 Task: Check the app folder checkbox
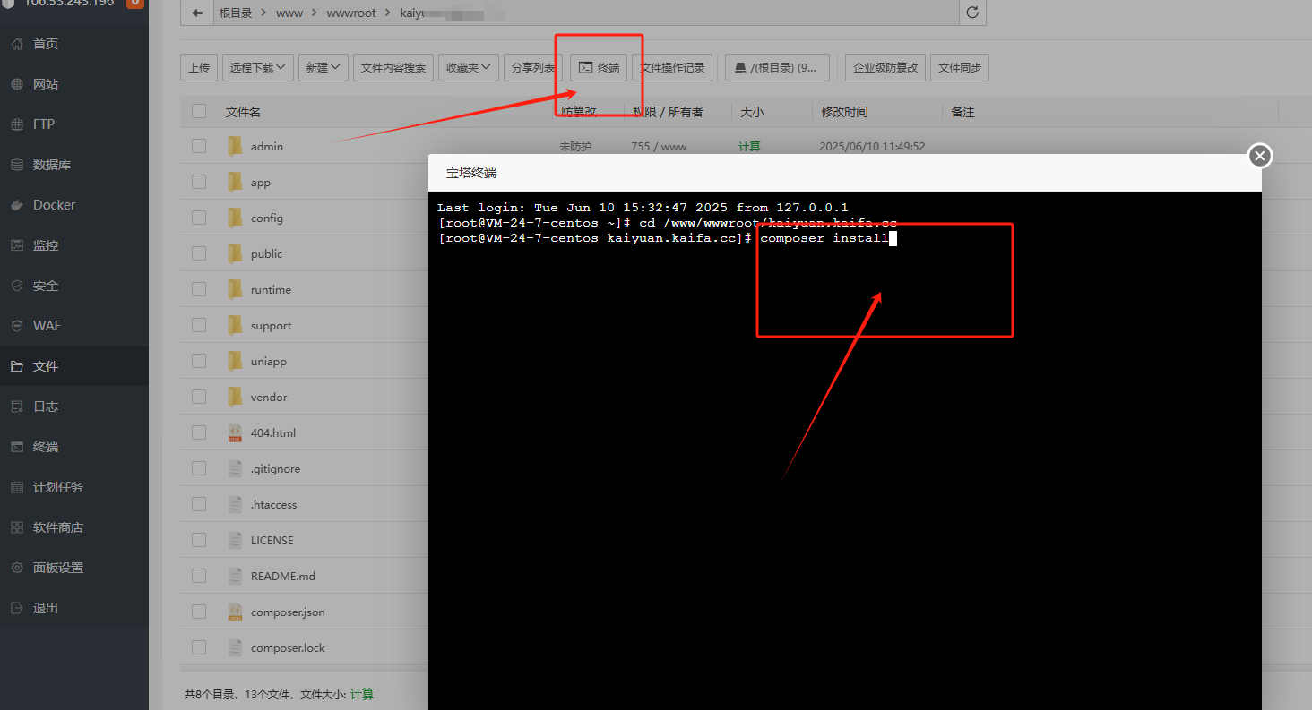[199, 182]
